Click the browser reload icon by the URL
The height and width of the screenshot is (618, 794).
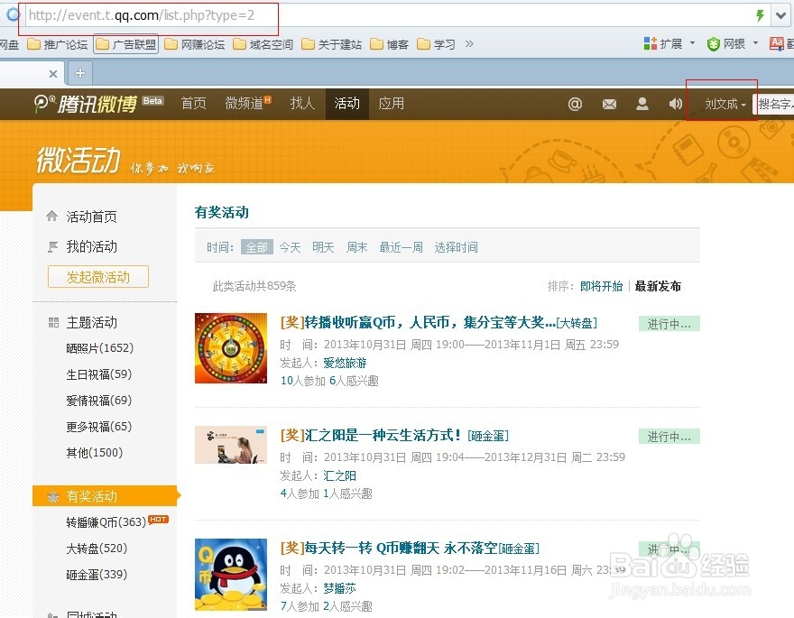(12, 14)
